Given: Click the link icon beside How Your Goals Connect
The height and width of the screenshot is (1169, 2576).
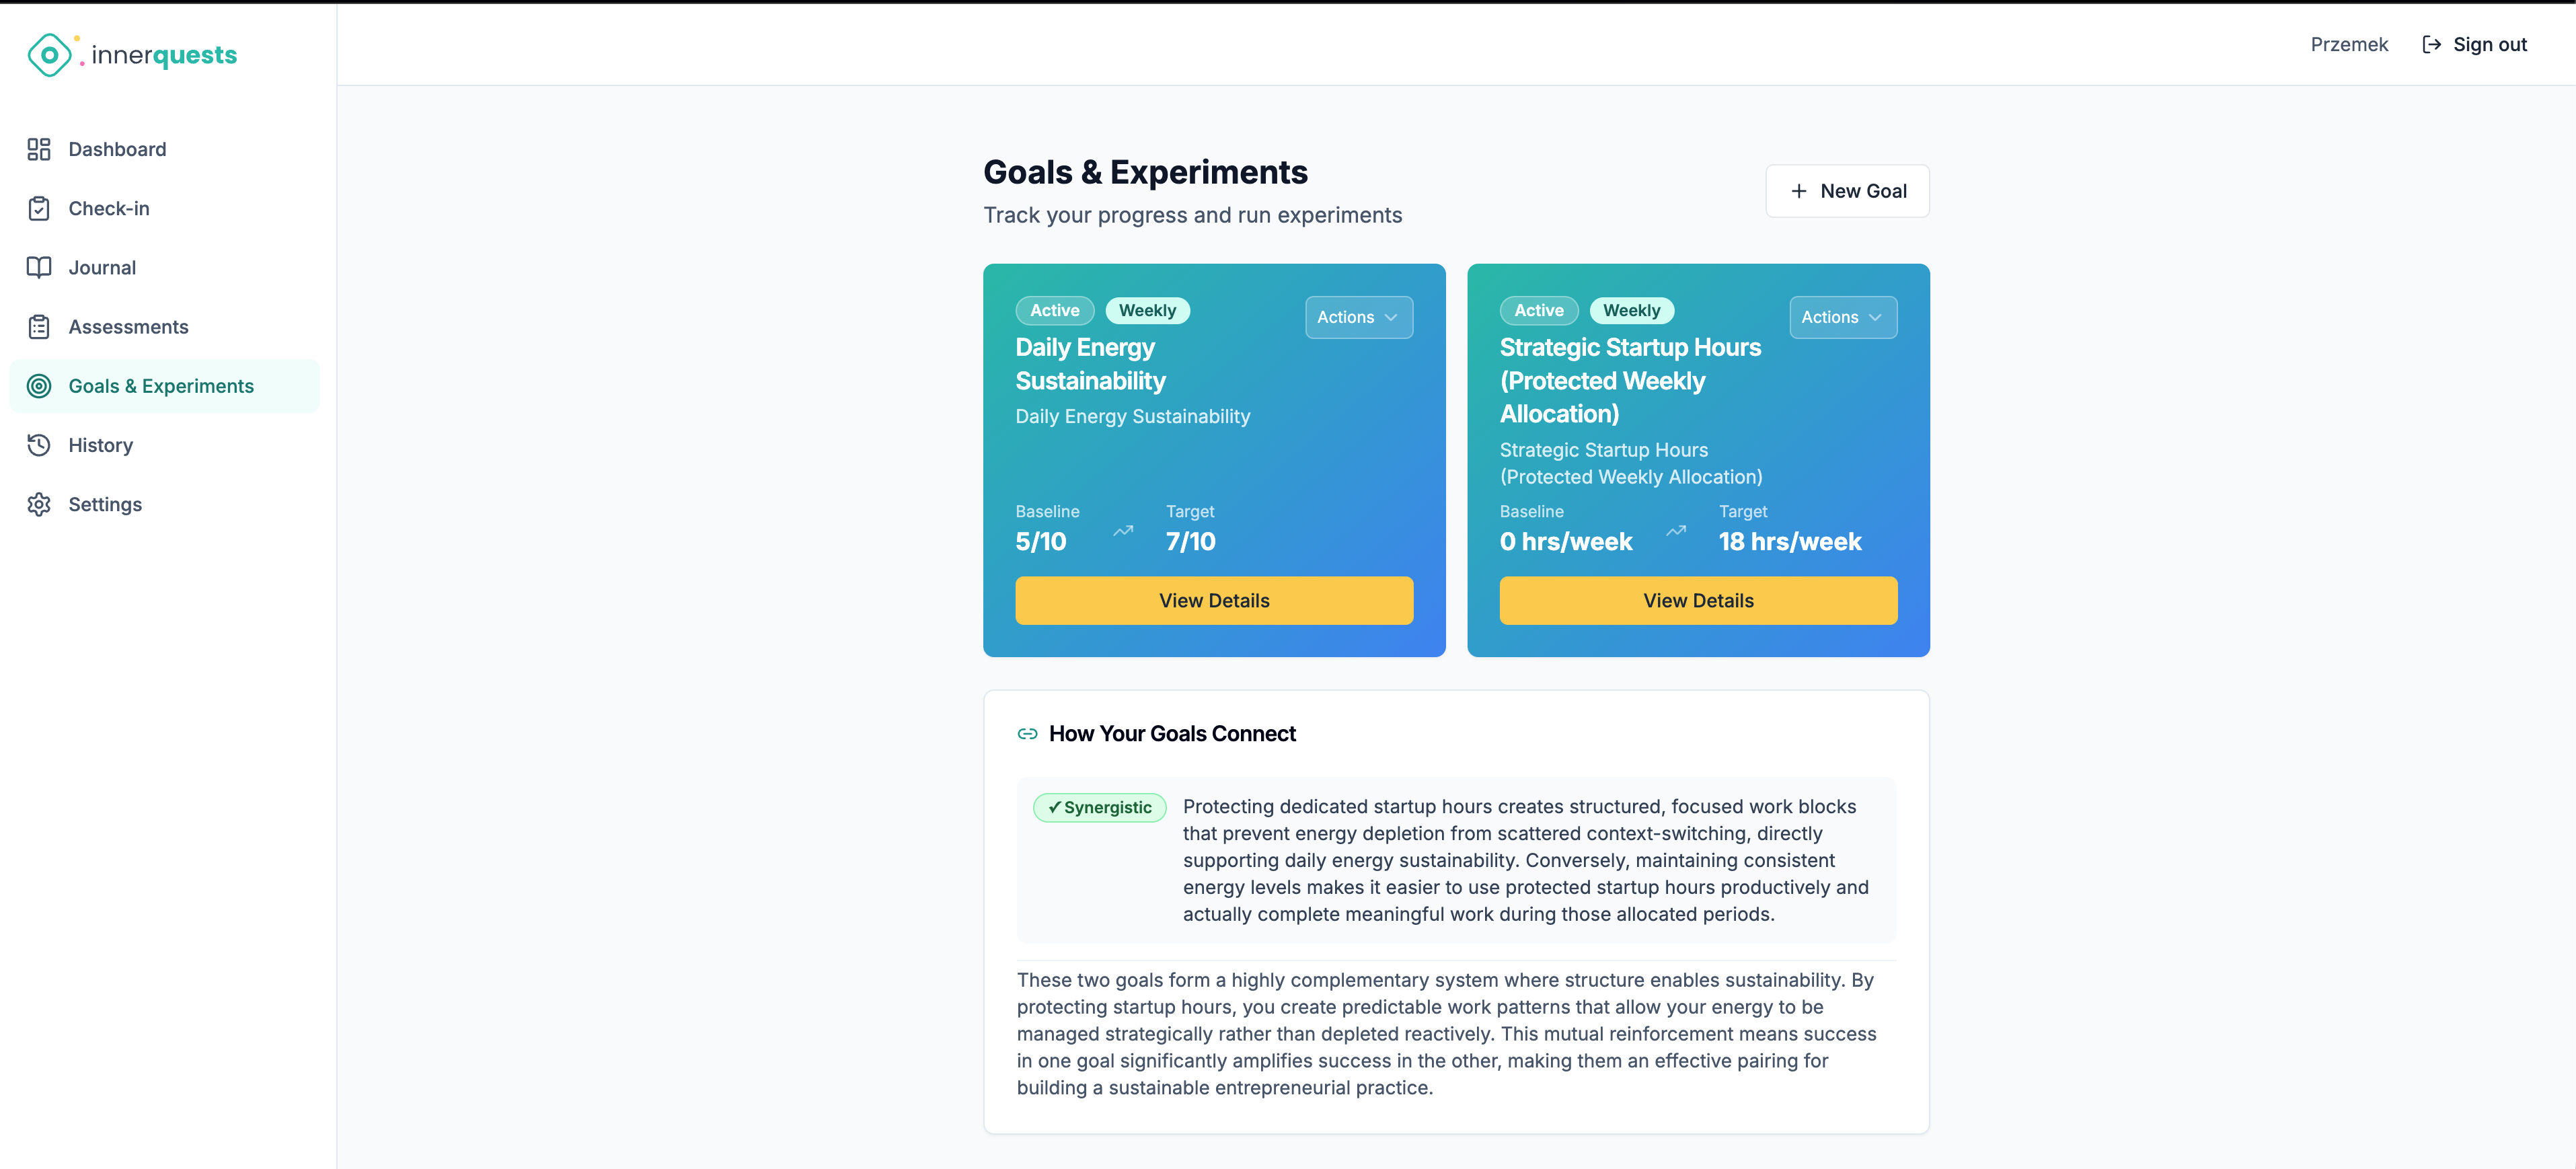Looking at the screenshot, I should point(1027,734).
